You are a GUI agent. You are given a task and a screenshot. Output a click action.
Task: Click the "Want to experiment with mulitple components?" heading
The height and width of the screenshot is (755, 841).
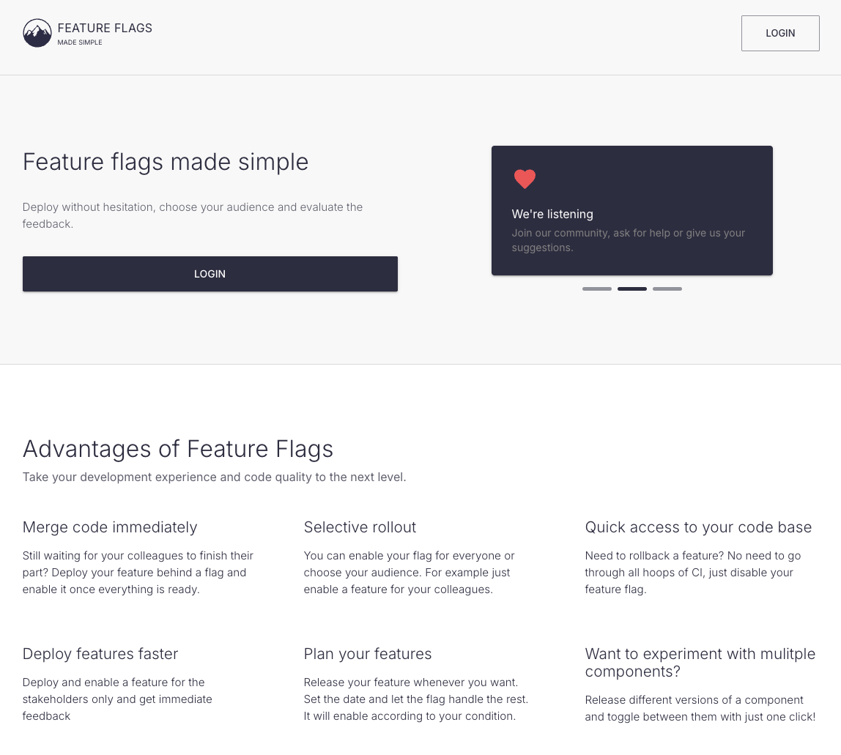pos(700,663)
